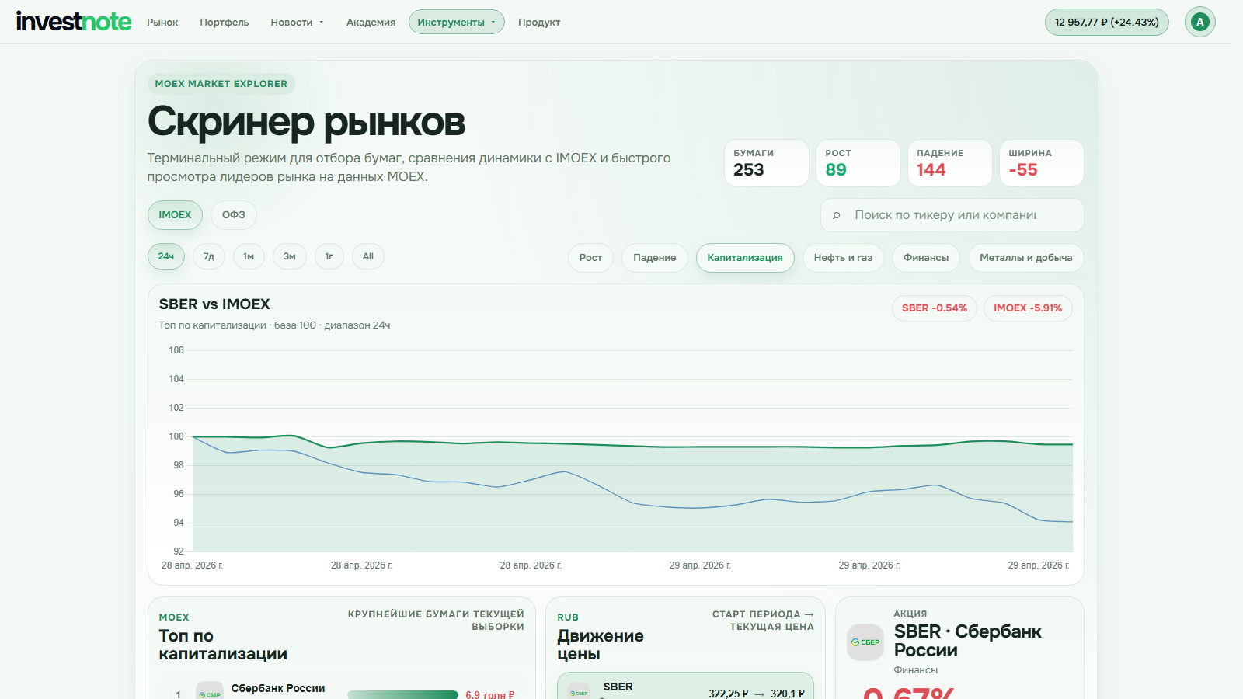Open the Портфель page
Screen dimensions: 1243x699
(x=225, y=23)
